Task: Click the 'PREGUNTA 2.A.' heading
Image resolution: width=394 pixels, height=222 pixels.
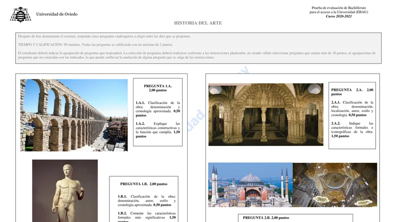Action: click(352, 92)
